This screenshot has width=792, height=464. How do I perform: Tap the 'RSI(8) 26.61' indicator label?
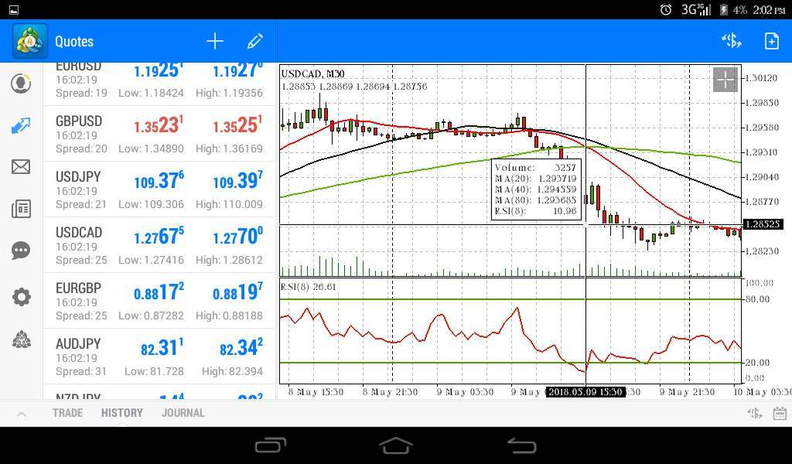pos(308,287)
